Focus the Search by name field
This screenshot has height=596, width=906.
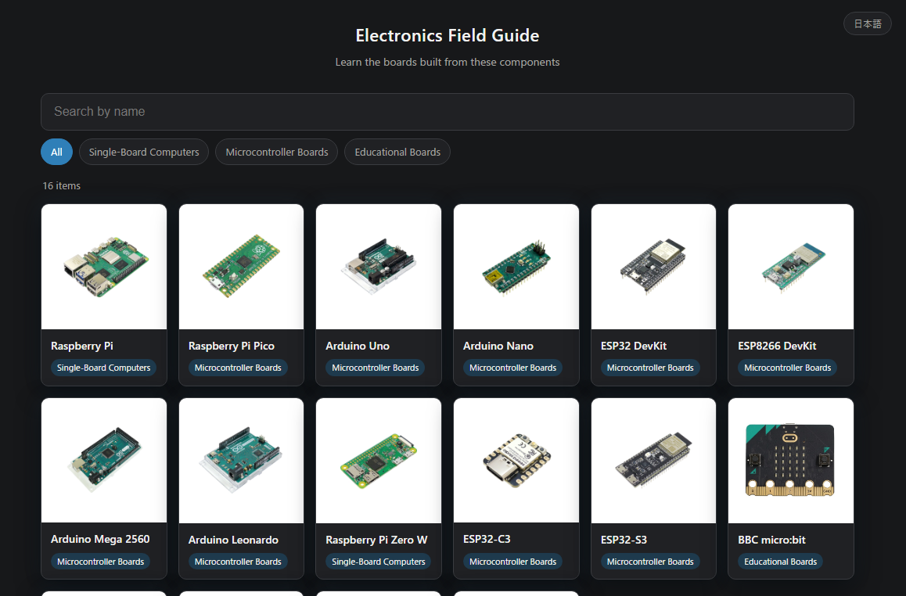click(x=448, y=112)
